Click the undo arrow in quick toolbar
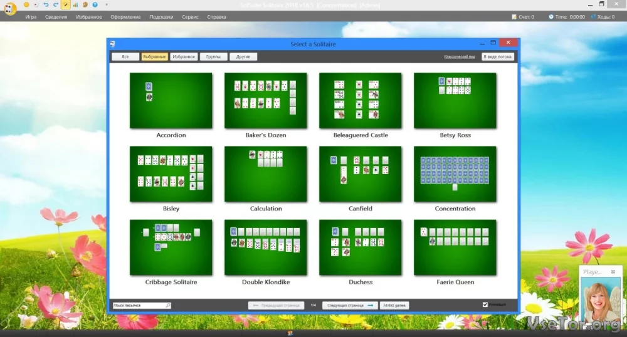Viewport: 627px width, 337px height. tap(46, 5)
